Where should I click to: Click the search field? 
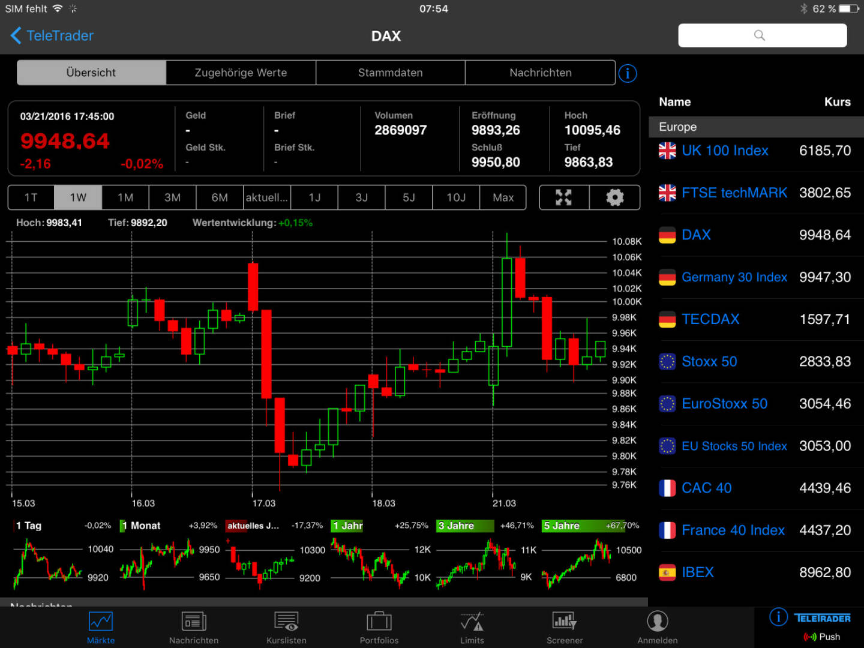[762, 35]
